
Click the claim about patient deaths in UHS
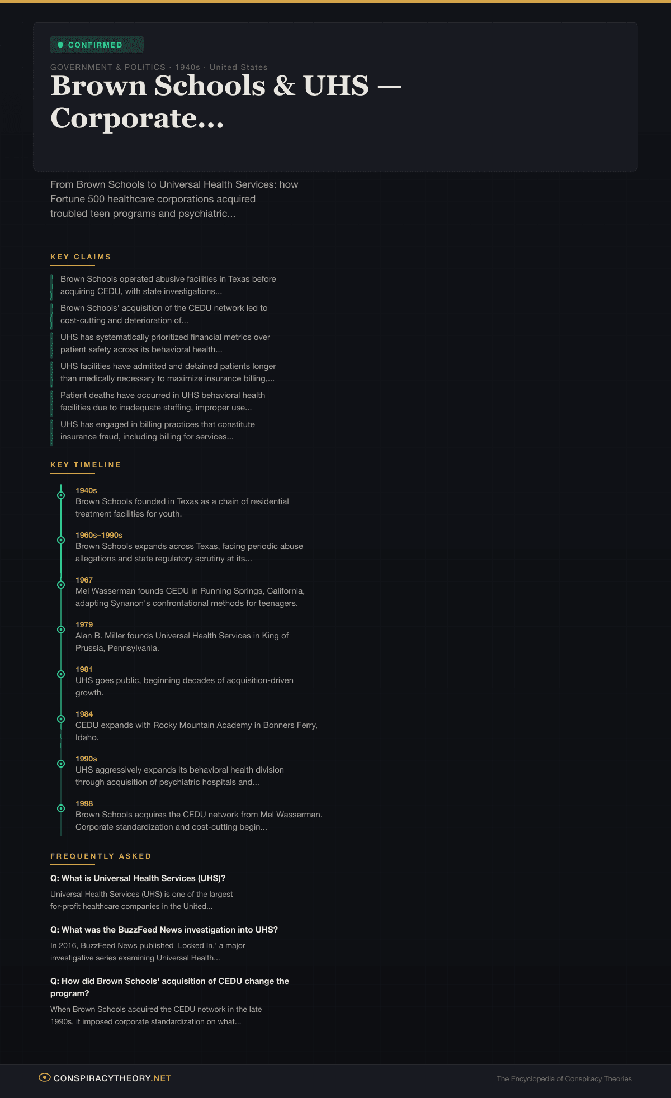[162, 401]
